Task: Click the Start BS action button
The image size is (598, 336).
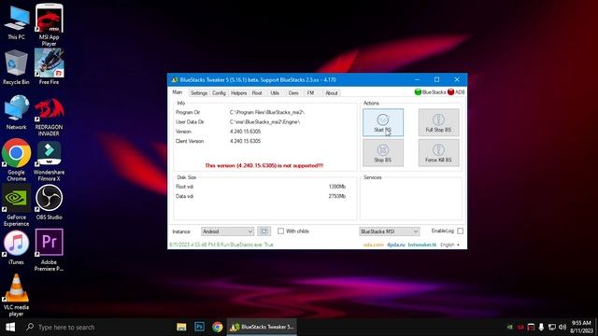Action: pyautogui.click(x=383, y=122)
